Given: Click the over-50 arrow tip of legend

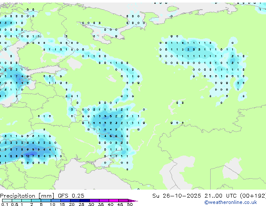Looking at the screenshot, I should click(x=133, y=201).
